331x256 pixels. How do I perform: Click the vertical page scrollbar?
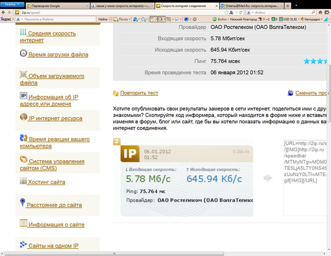click(x=329, y=94)
